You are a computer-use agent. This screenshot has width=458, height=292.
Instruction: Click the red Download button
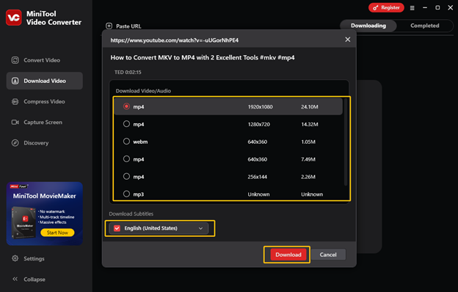(x=288, y=255)
